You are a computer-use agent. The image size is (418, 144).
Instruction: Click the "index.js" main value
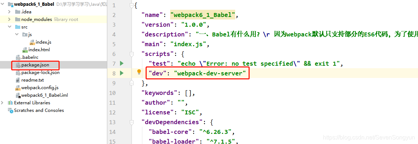(x=188, y=44)
